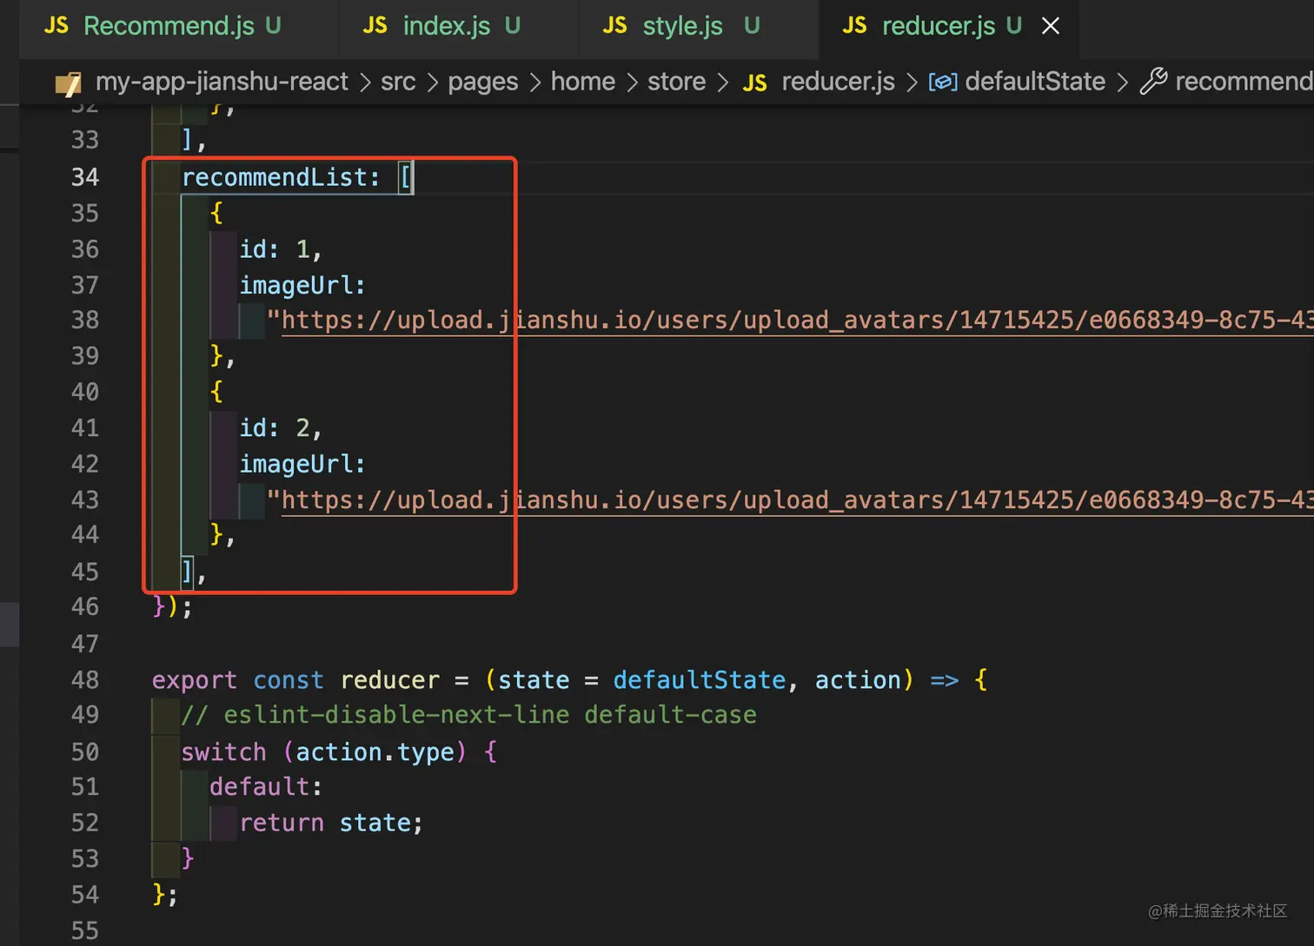Click the closing bracket on line 45
1314x946 pixels.
coord(188,572)
